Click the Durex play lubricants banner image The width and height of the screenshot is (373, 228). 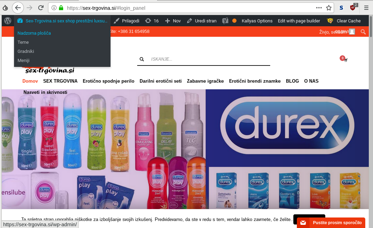point(104,149)
